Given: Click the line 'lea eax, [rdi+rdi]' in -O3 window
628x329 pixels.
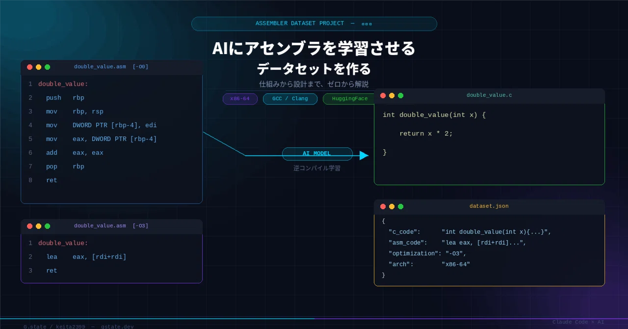Looking at the screenshot, I should (86, 257).
